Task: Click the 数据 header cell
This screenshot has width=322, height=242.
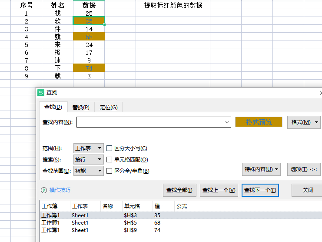Action: pyautogui.click(x=89, y=5)
